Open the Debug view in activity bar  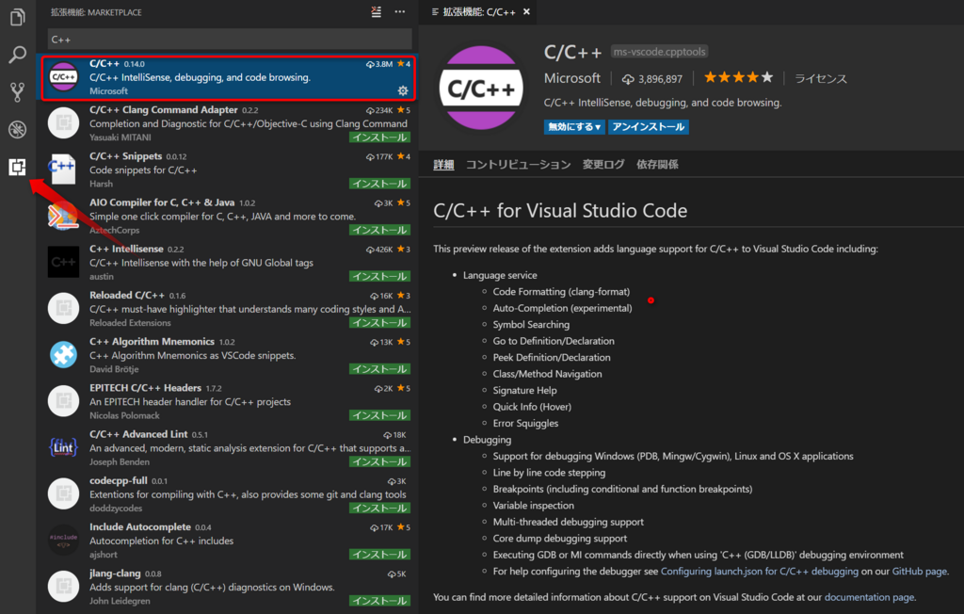pyautogui.click(x=17, y=129)
